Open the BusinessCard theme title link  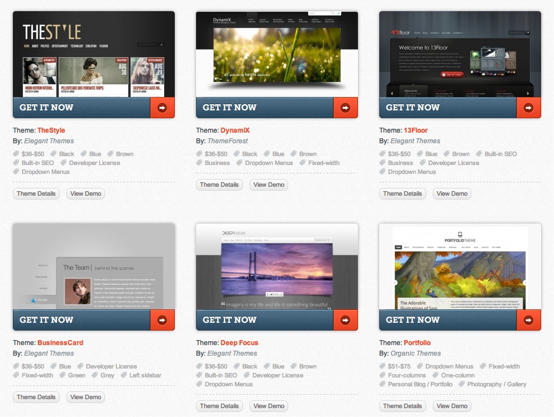60,342
